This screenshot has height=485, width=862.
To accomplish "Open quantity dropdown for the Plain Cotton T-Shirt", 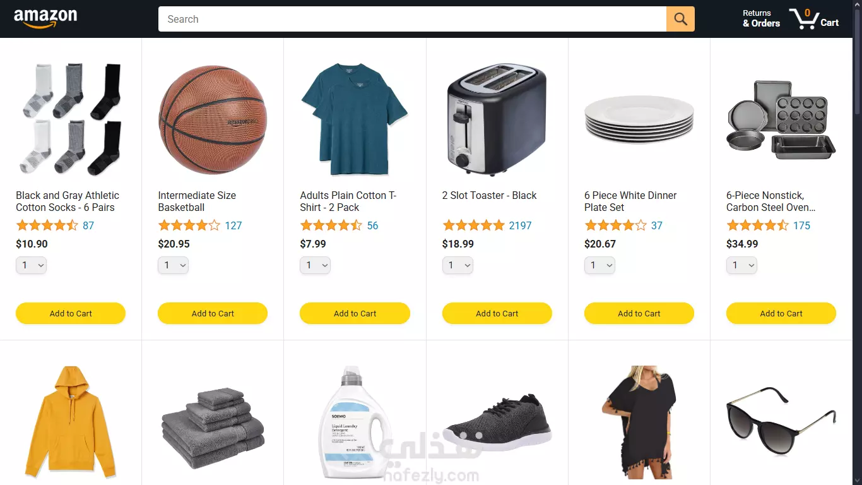I will 315,265.
